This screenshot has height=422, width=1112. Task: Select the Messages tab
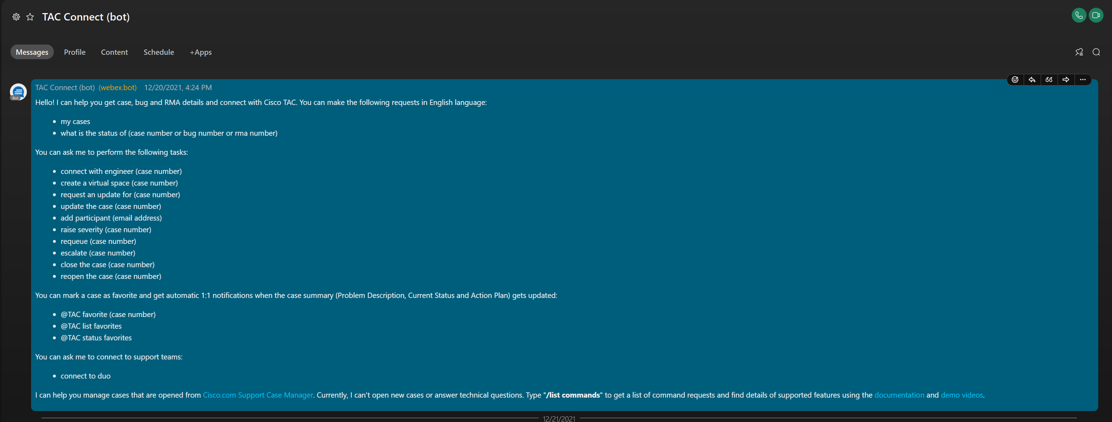[32, 52]
